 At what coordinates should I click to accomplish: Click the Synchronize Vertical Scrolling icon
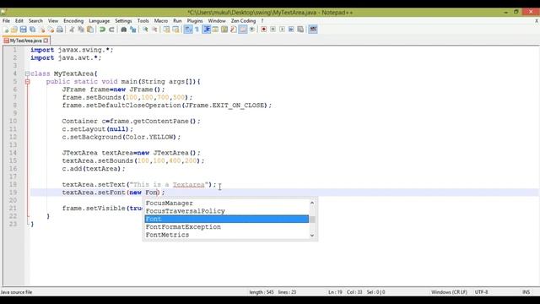click(x=166, y=30)
